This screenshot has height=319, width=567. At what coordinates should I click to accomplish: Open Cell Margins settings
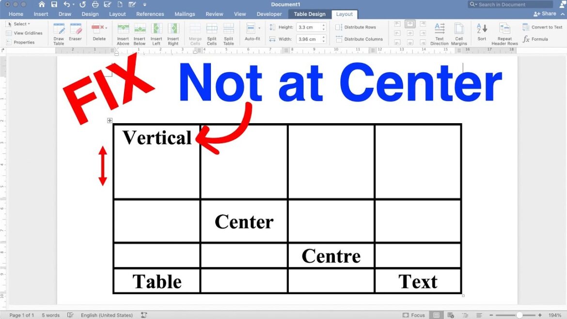coord(459,33)
